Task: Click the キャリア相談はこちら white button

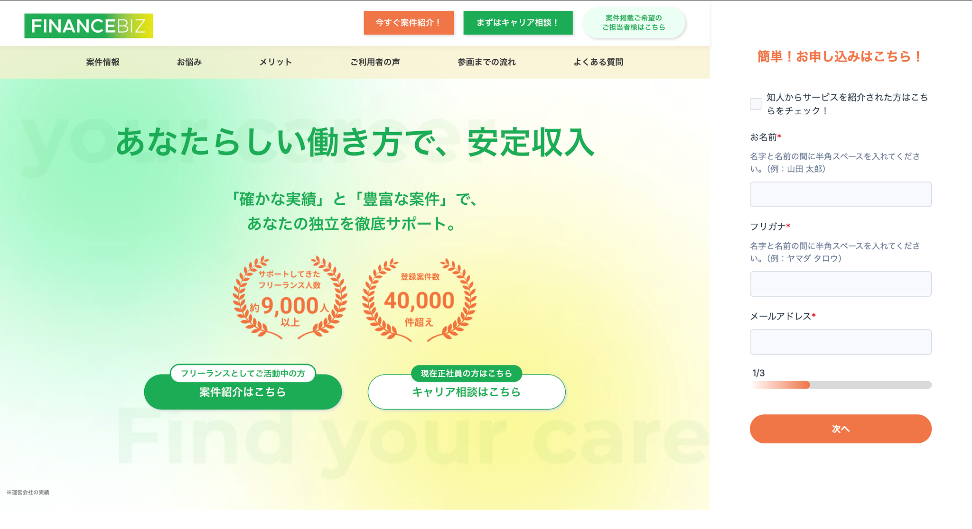Action: click(467, 393)
